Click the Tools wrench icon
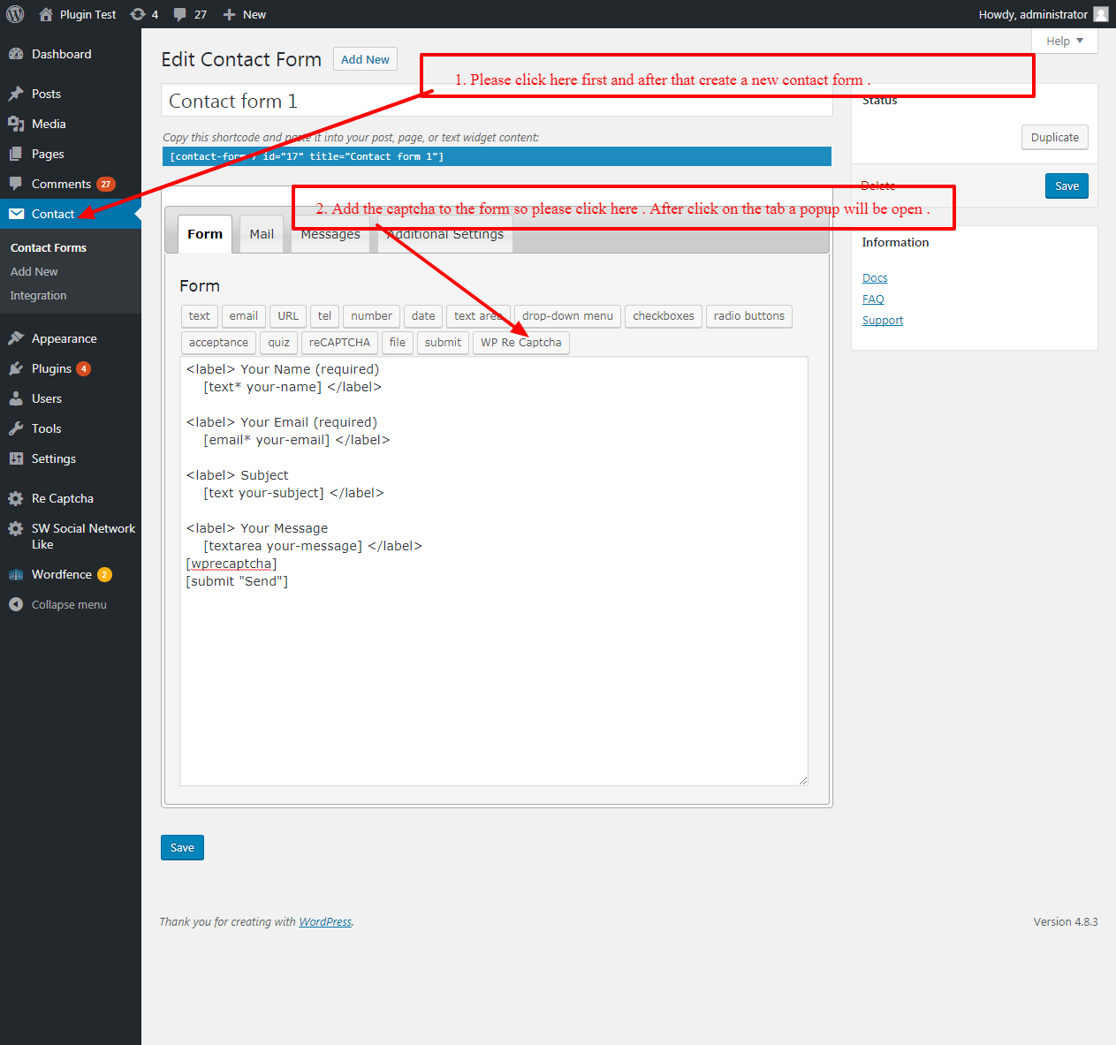This screenshot has width=1116, height=1045. 16,428
